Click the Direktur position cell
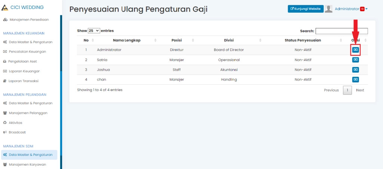 click(x=177, y=50)
